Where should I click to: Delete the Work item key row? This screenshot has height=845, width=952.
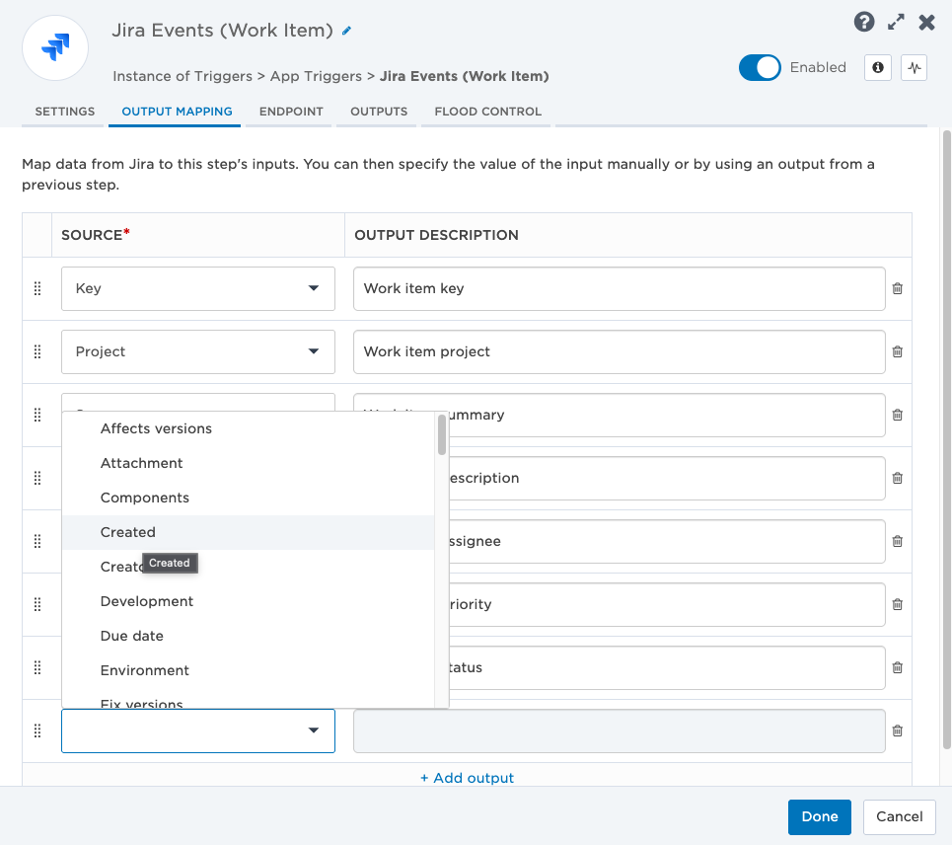(898, 288)
